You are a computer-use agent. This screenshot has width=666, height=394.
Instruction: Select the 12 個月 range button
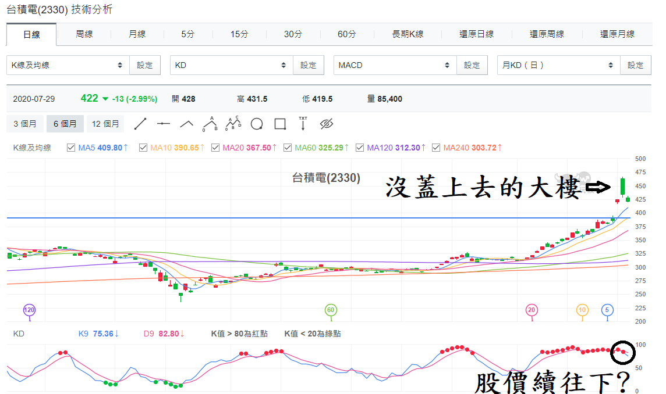(105, 124)
